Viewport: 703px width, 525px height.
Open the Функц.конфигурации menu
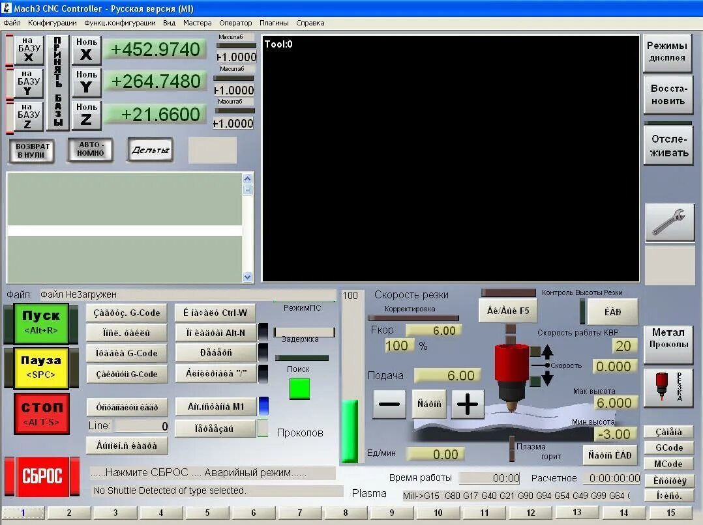coord(120,23)
